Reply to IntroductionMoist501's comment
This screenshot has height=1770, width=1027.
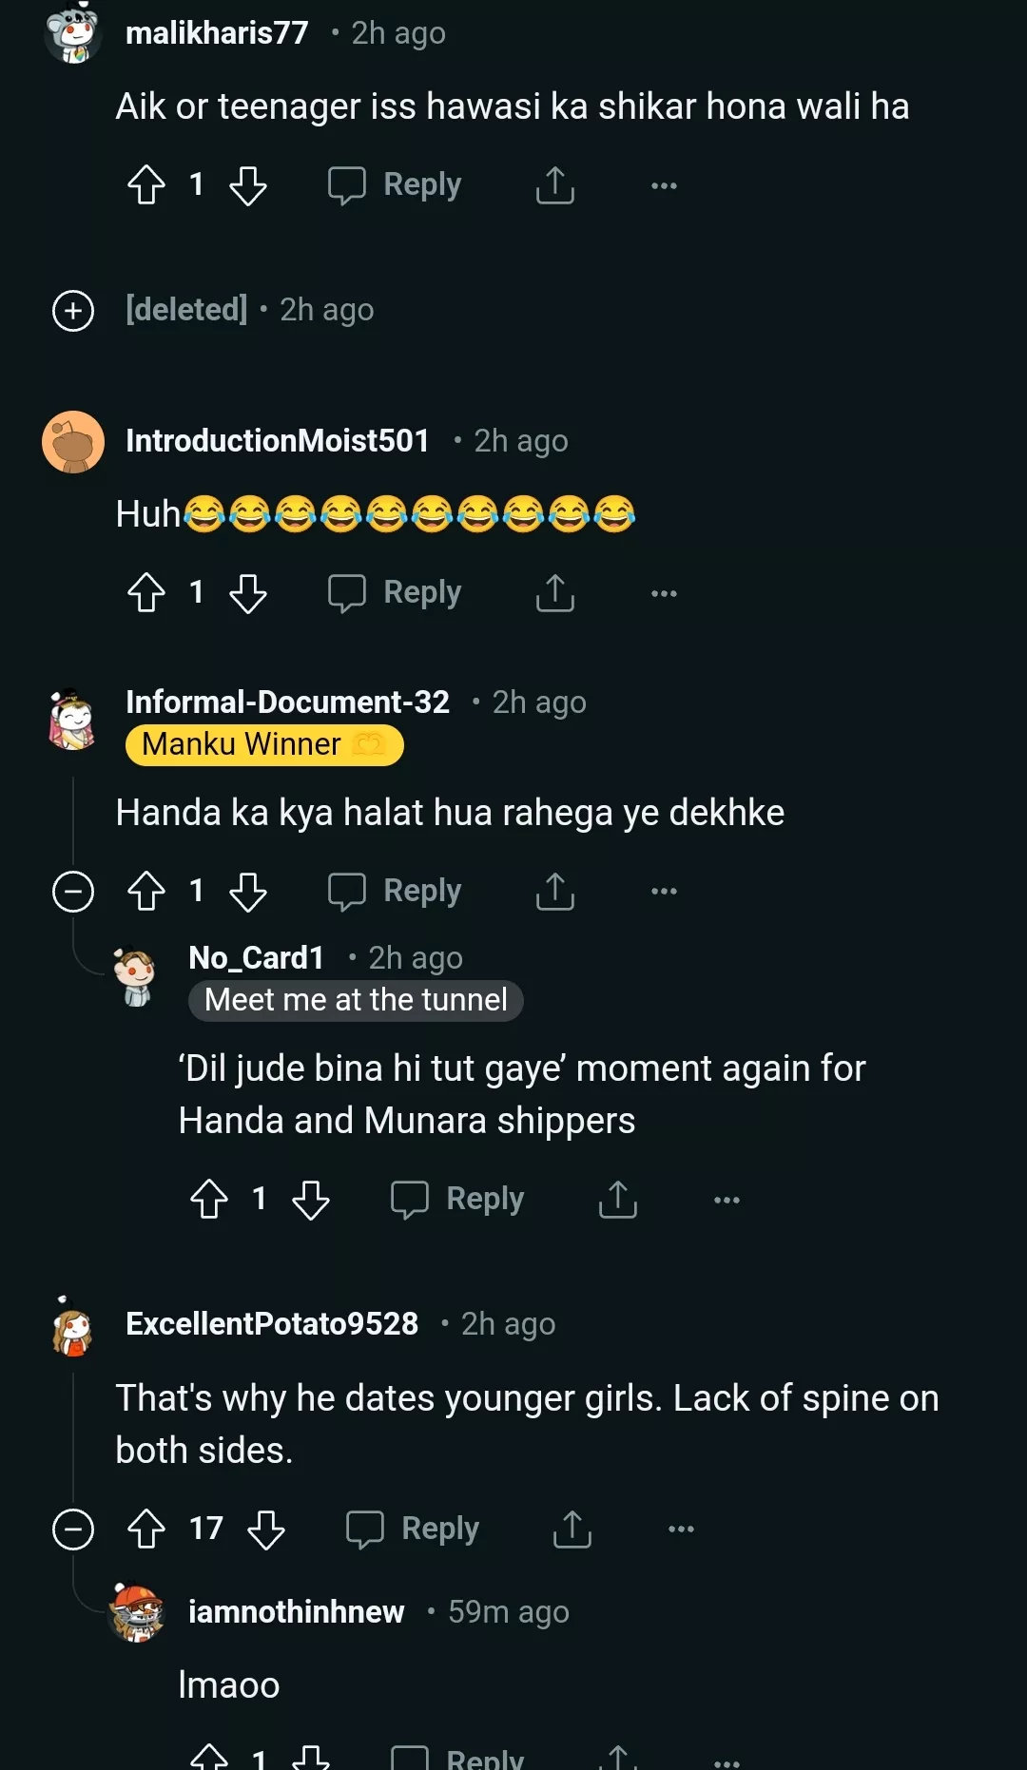click(396, 593)
